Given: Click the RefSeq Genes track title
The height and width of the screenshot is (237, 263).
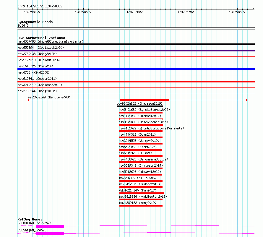Looking at the screenshot, I should 30,219.
